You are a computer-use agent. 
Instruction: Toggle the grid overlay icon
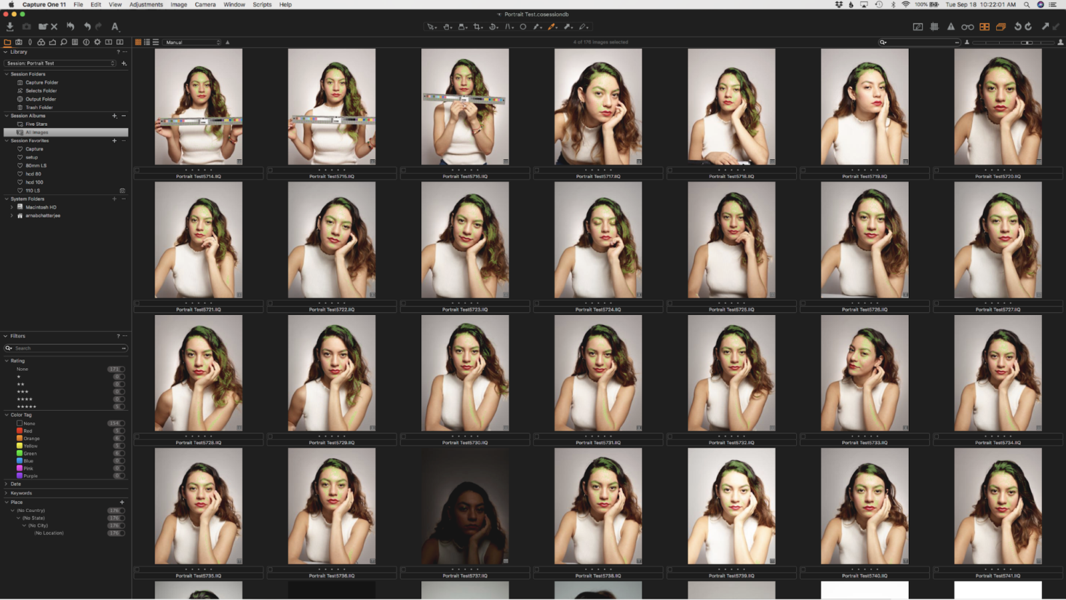pos(934,27)
